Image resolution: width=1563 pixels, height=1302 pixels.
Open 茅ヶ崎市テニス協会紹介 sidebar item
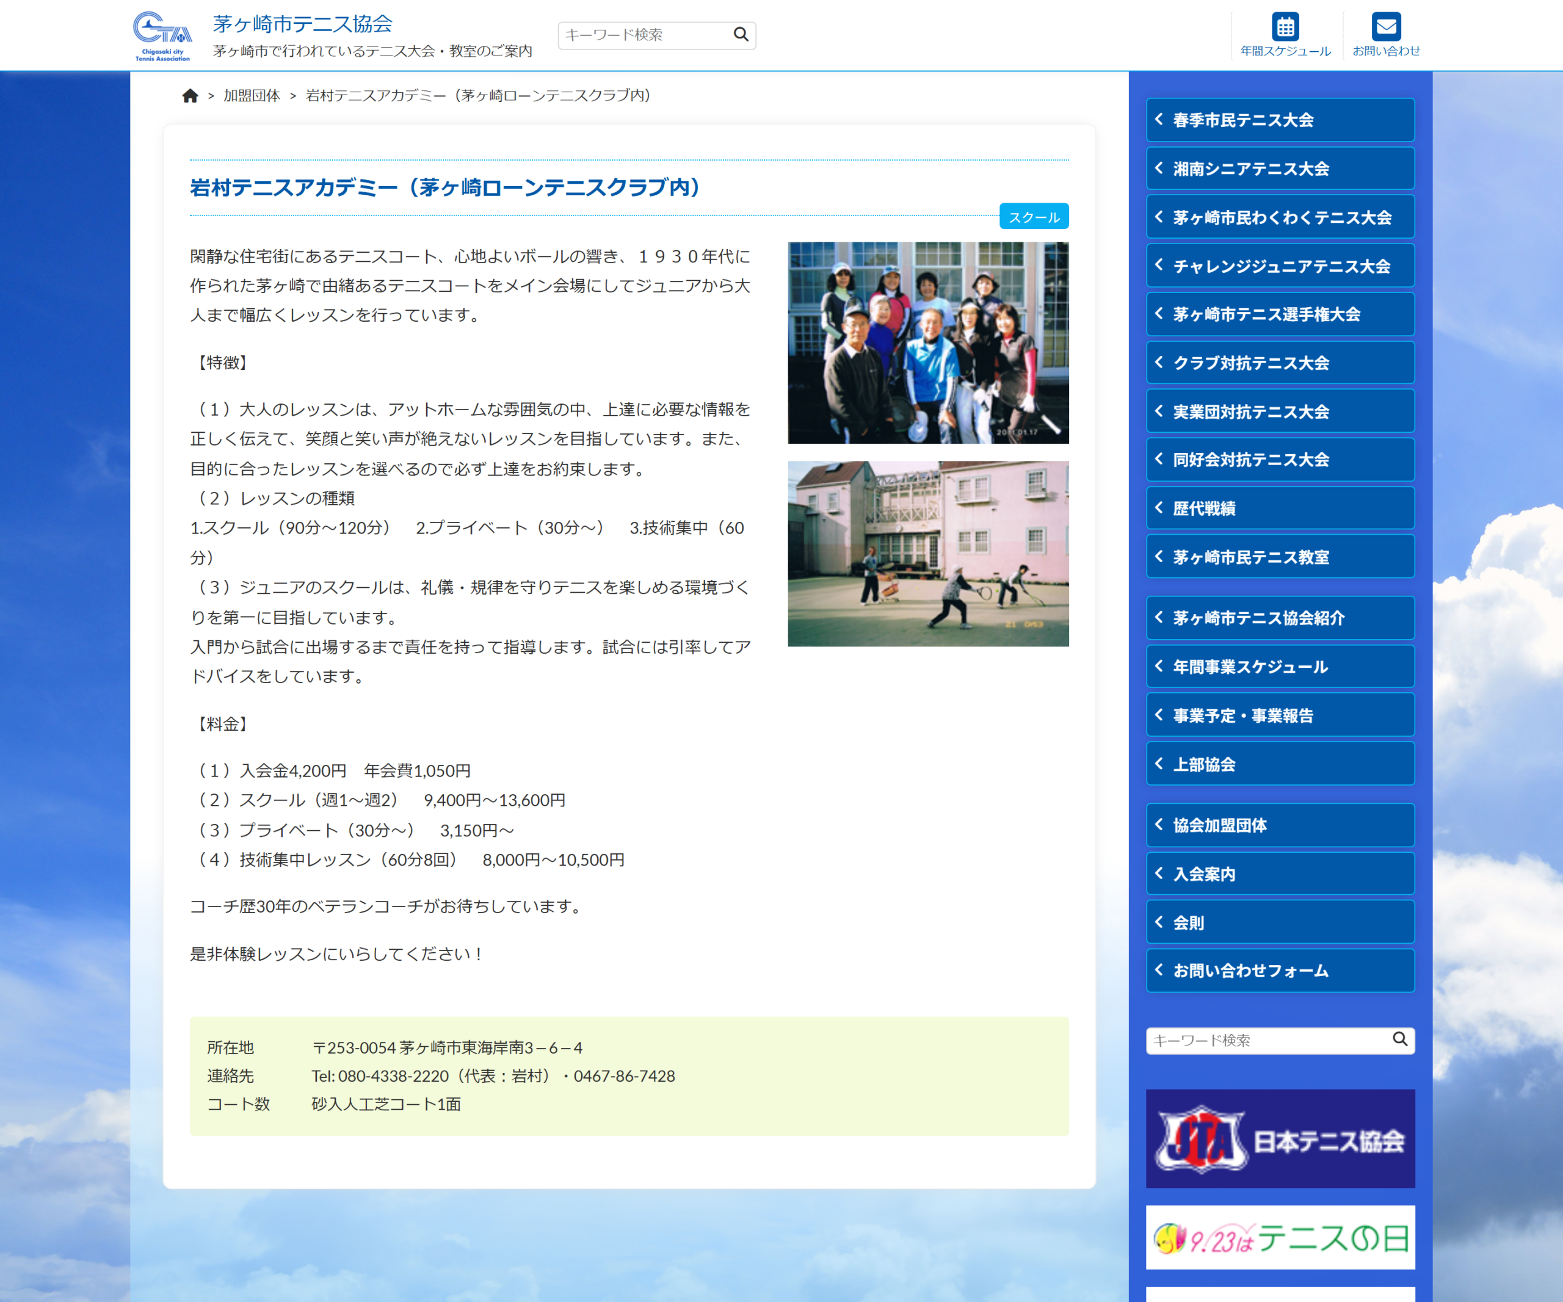(x=1280, y=618)
